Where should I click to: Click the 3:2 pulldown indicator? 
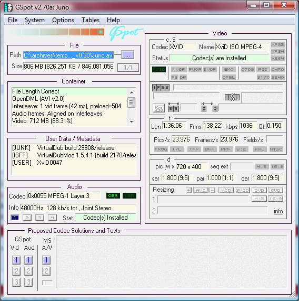point(241,149)
